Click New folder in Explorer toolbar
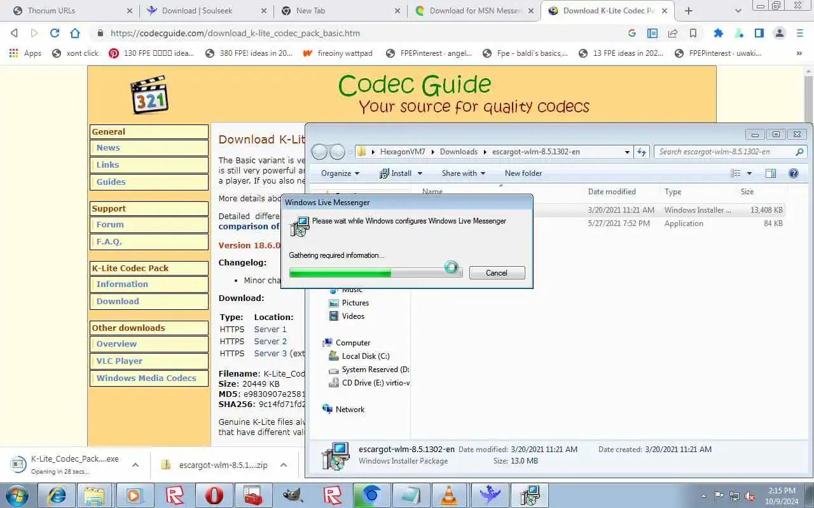Viewport: 814px width, 508px height. (523, 173)
